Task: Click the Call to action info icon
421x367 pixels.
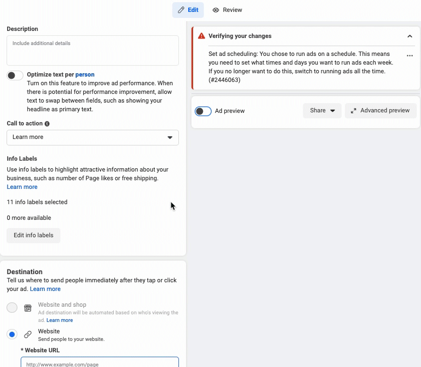Action: (47, 124)
